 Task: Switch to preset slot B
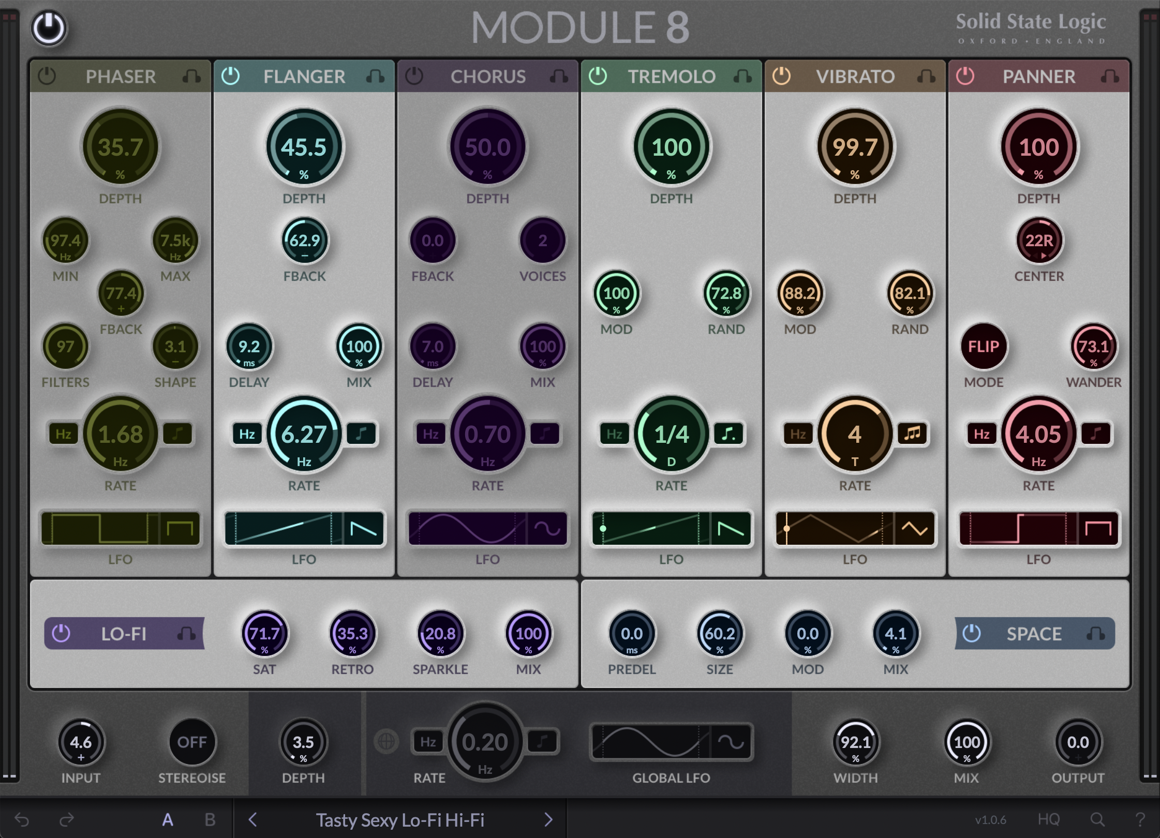210,819
